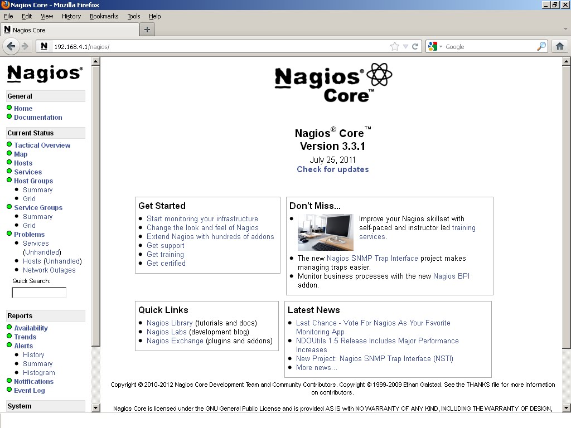Open Tactical Overview in sidebar
This screenshot has height=428, width=571.
point(42,145)
